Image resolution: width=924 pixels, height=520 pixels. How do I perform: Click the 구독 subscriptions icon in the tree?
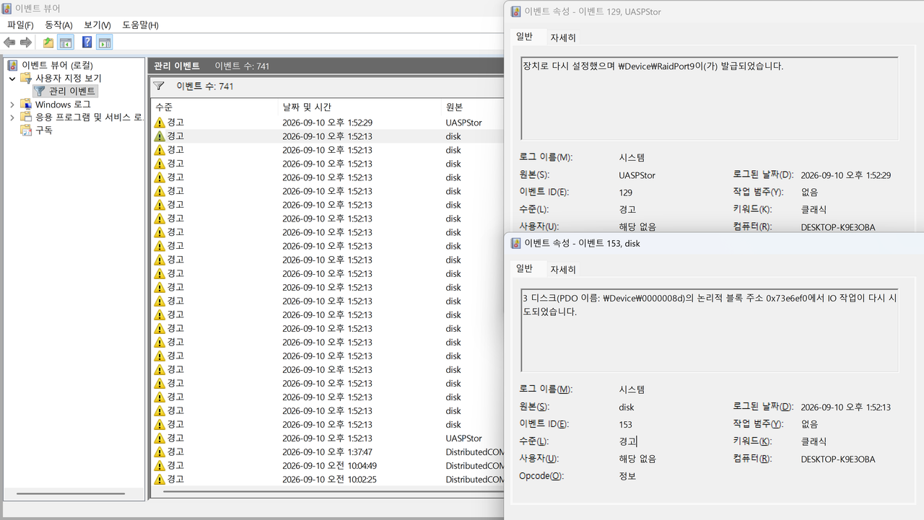tap(26, 130)
